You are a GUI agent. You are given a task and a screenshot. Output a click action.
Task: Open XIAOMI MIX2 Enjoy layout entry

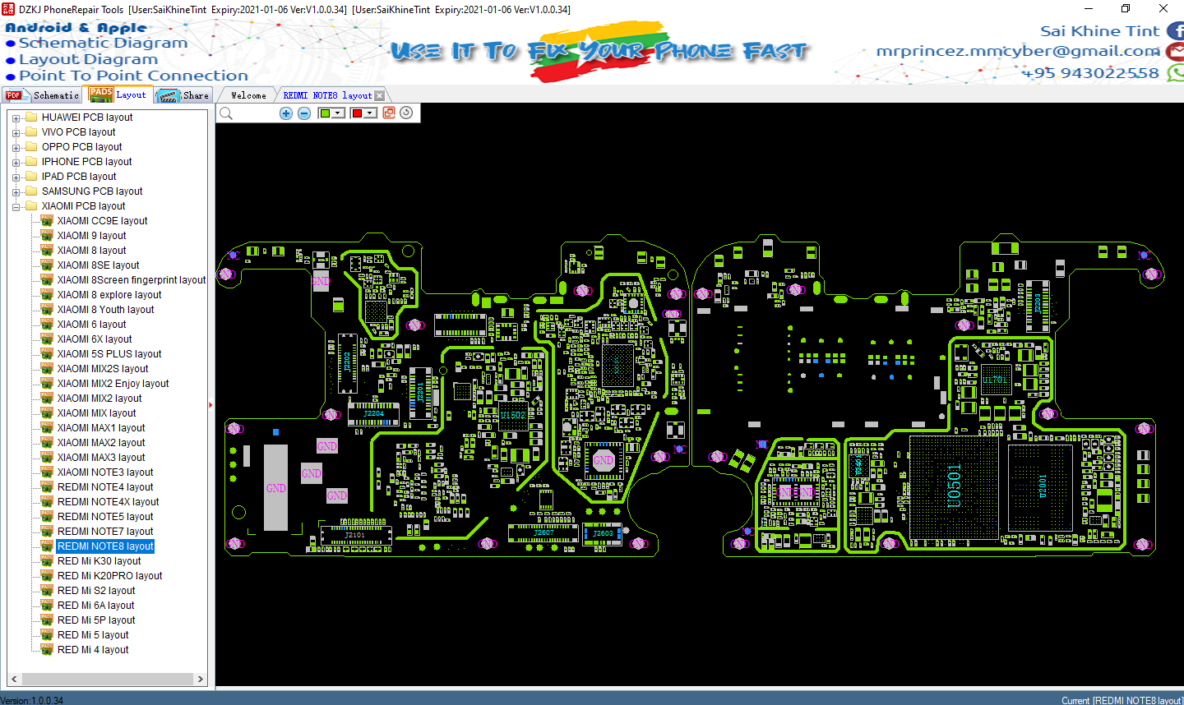tap(113, 384)
